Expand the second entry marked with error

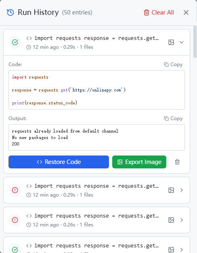click(182, 190)
